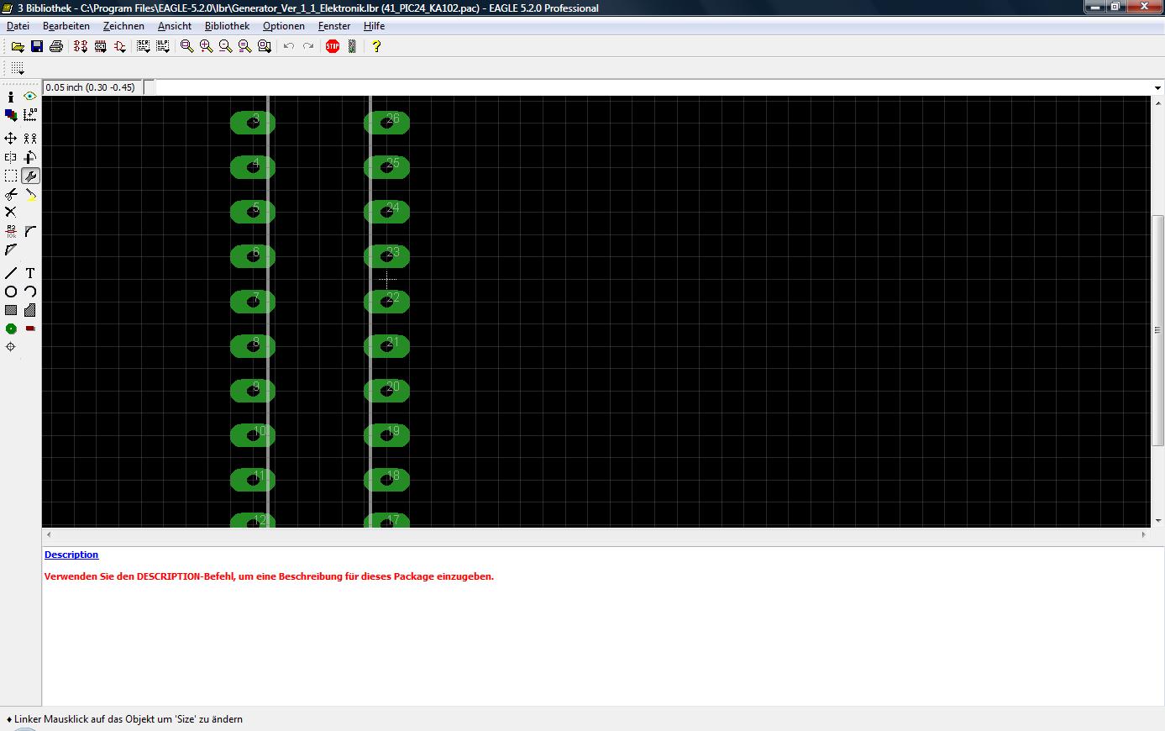The height and width of the screenshot is (731, 1165).
Task: Open the Hilfe menu
Action: (x=374, y=26)
